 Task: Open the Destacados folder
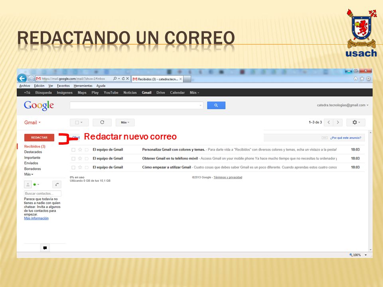33,152
